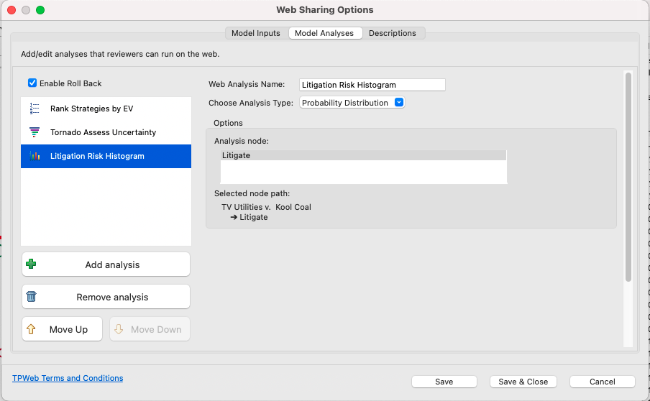This screenshot has width=650, height=401.
Task: Select the Model Analyses tab
Action: tap(324, 33)
